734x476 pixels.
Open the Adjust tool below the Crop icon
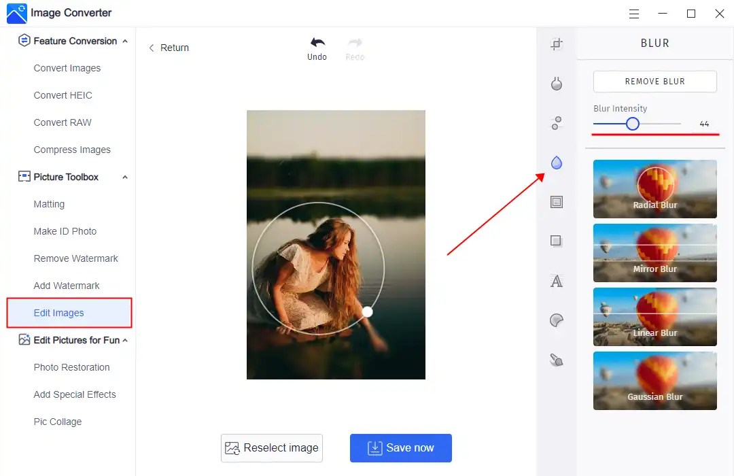[x=557, y=83]
